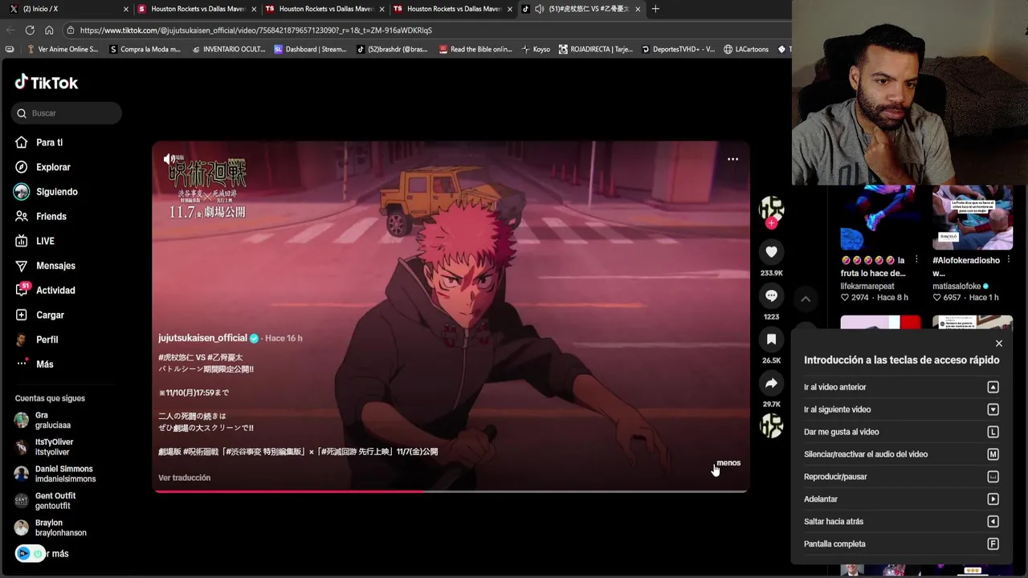Viewport: 1028px width, 578px height.
Task: Click spacebar key icon for Reproducir/pausar
Action: [993, 477]
